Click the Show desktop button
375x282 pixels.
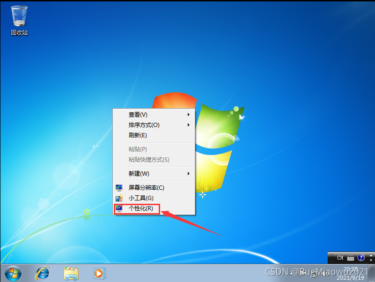[x=372, y=273]
